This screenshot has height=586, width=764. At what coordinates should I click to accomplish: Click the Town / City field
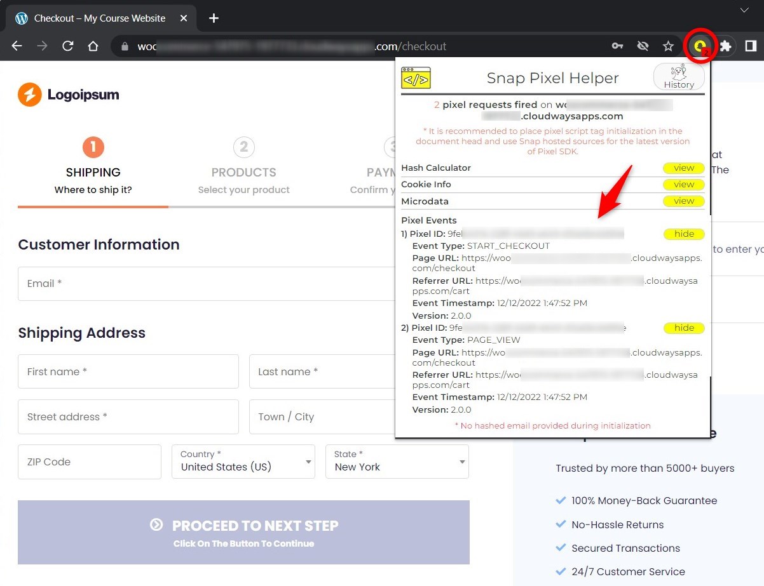click(x=322, y=416)
